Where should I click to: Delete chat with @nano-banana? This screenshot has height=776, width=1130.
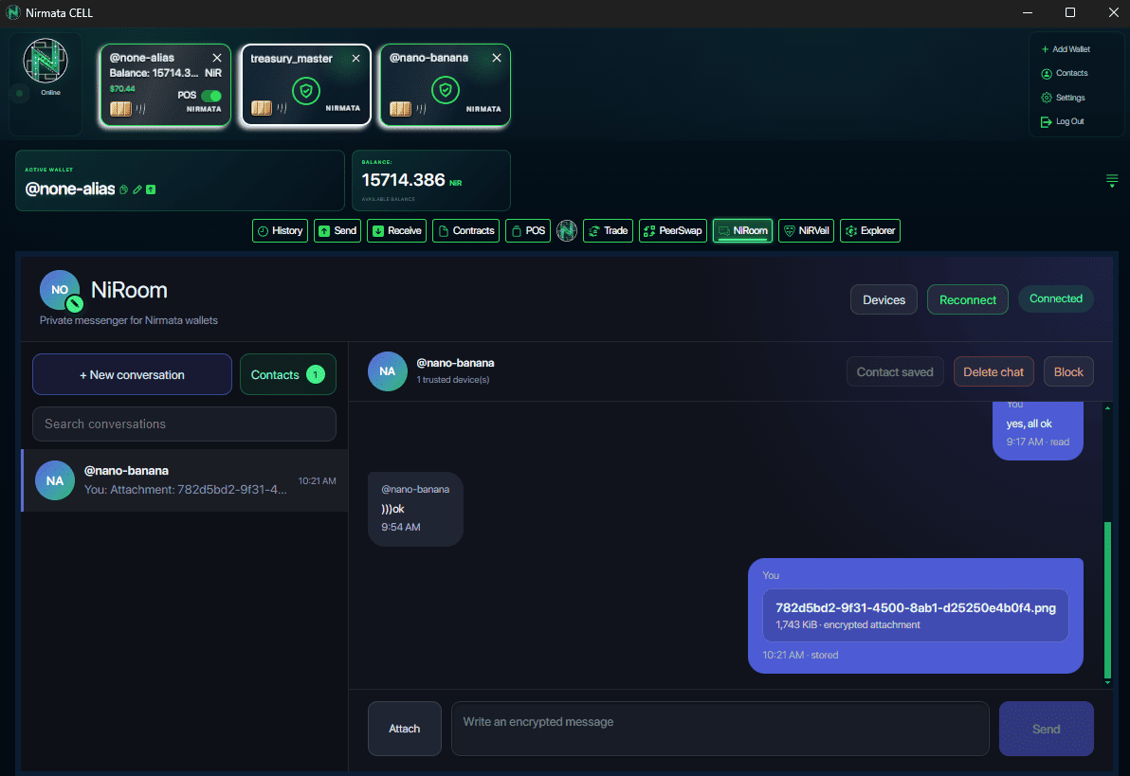pyautogui.click(x=993, y=371)
